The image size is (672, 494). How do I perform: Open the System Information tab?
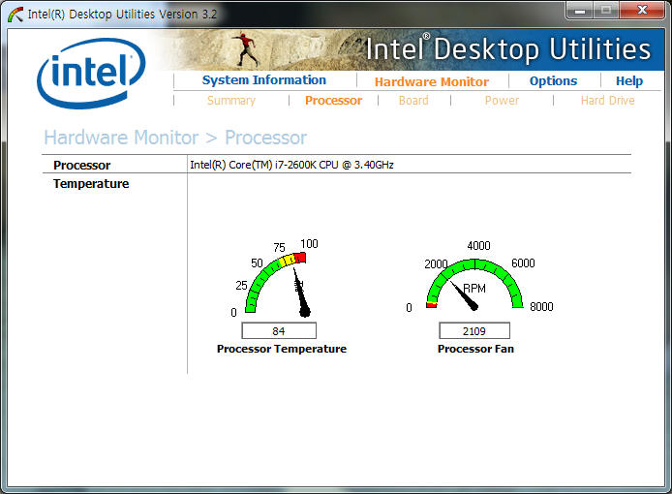tap(264, 80)
